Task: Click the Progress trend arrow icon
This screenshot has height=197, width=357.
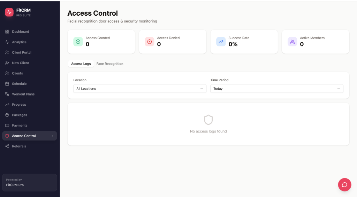Action: (x=7, y=105)
